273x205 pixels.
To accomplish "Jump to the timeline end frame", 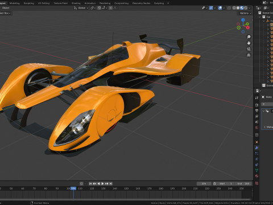I will click(111, 183).
